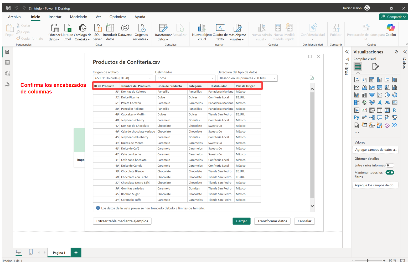
Task: Click the zoom slider handle
Action: 368,260
